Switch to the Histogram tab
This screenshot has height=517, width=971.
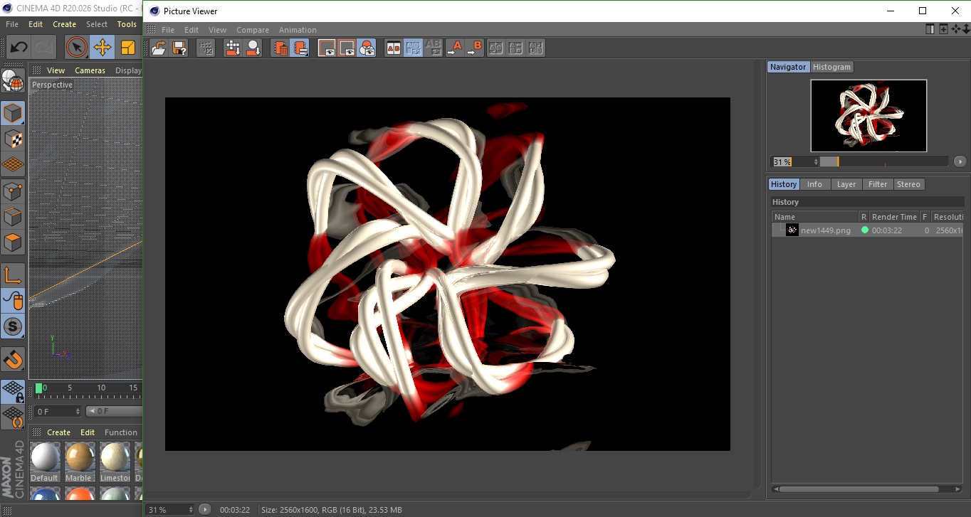pos(831,67)
